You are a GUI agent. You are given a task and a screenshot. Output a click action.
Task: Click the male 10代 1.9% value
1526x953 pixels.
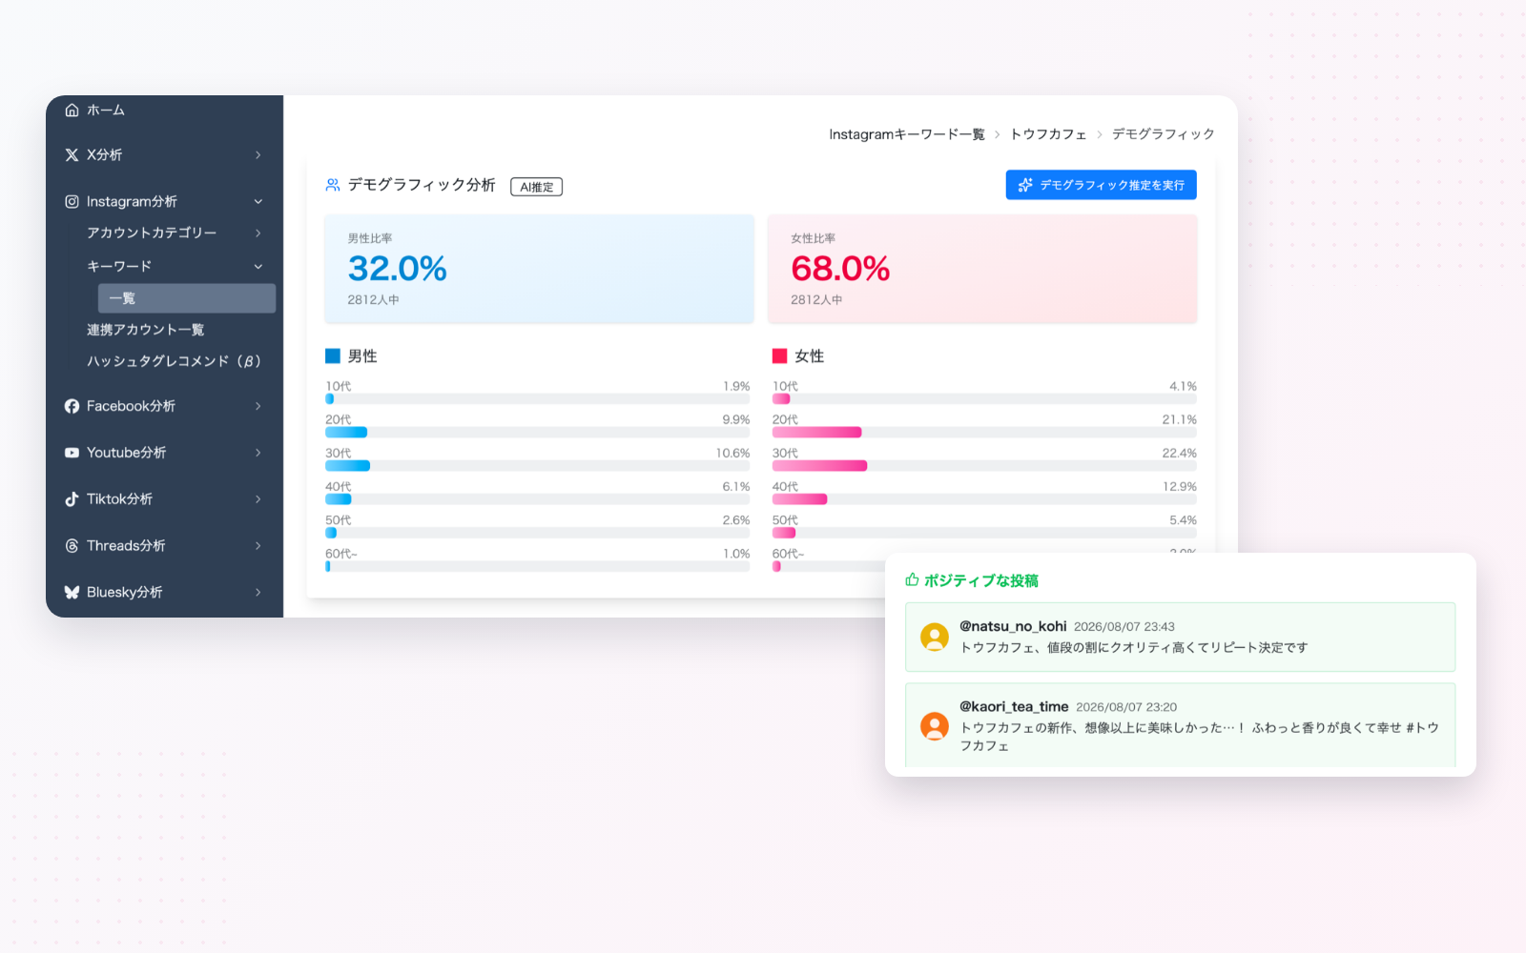(736, 387)
